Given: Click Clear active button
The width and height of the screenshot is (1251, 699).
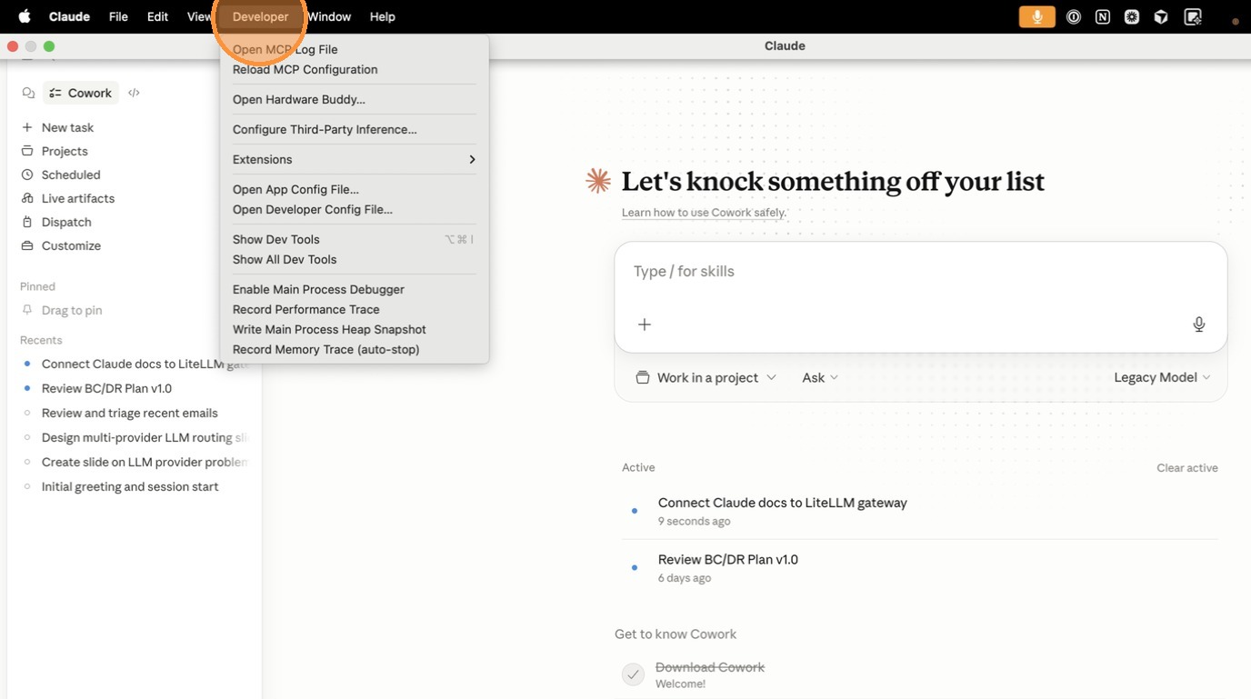Looking at the screenshot, I should pyautogui.click(x=1186, y=468).
